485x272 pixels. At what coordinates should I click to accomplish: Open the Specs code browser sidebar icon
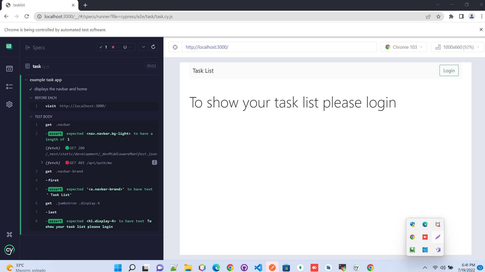pos(9,69)
